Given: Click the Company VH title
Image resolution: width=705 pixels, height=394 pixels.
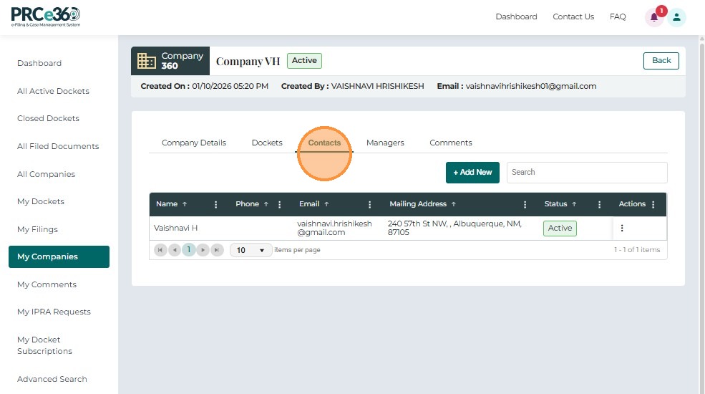Looking at the screenshot, I should (x=248, y=61).
